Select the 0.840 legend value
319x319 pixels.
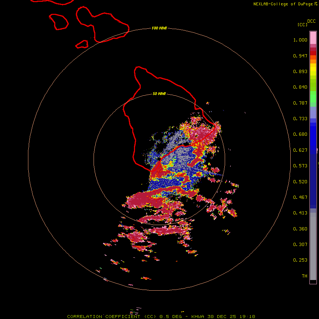click(300, 87)
